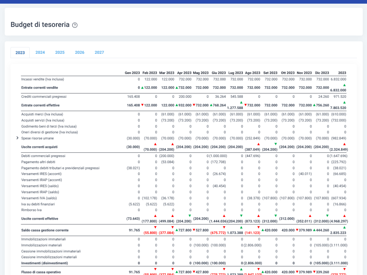Click the 165.408 value in Crediti commerciali pregressi
Viewport: 367px width, 275px height.
click(133, 97)
